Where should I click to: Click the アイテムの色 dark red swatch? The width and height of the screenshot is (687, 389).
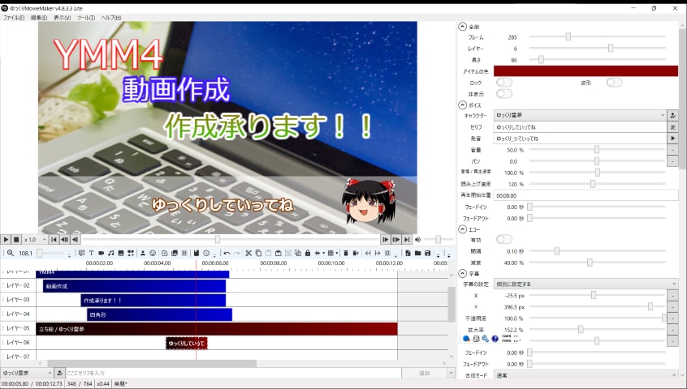[585, 71]
